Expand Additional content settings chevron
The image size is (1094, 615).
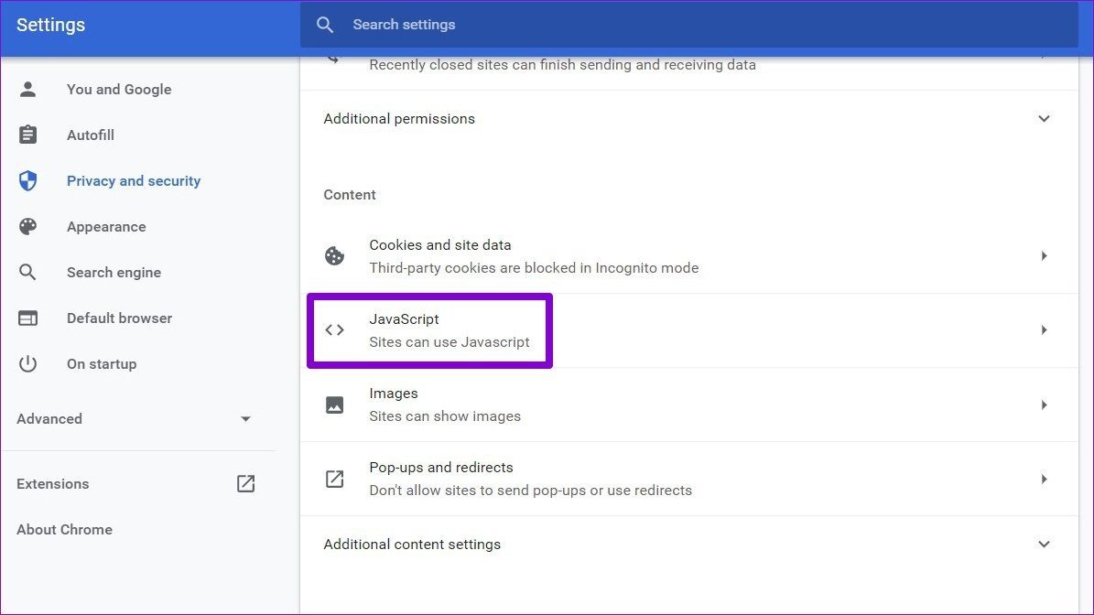pyautogui.click(x=1044, y=544)
